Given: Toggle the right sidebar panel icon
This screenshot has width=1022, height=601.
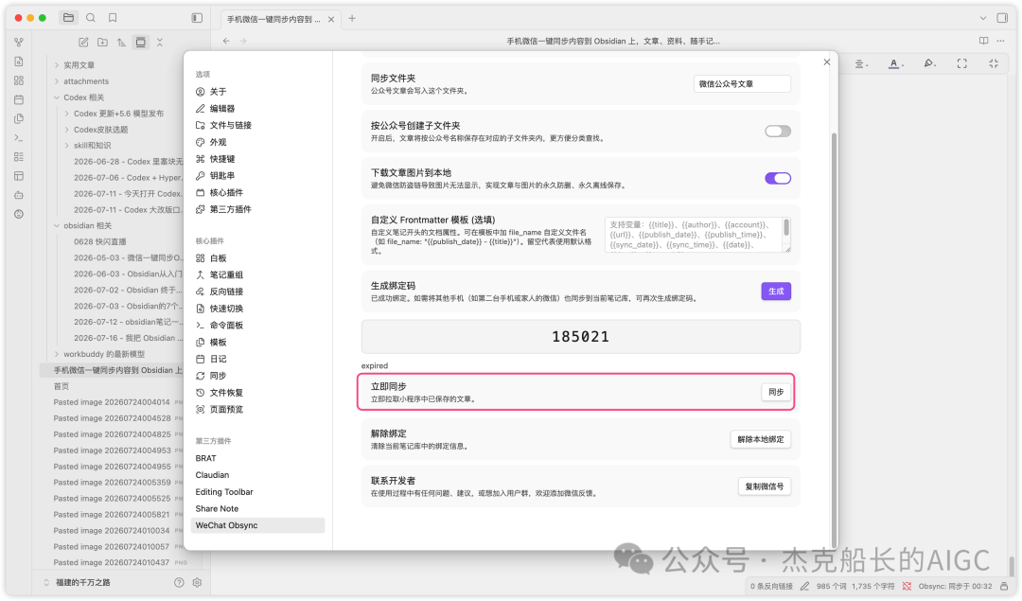Looking at the screenshot, I should coord(1002,18).
